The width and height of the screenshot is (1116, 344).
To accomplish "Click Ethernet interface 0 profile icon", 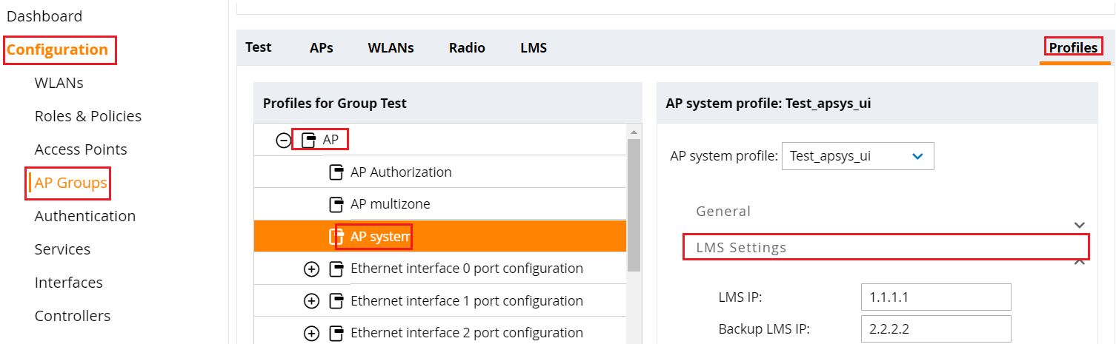I will pyautogui.click(x=336, y=269).
